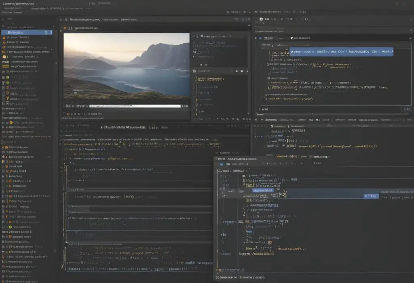Click the white progress bar under the preview

point(135,106)
